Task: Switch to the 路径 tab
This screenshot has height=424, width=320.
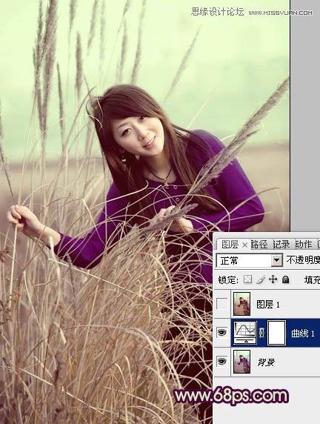Action: (x=259, y=244)
